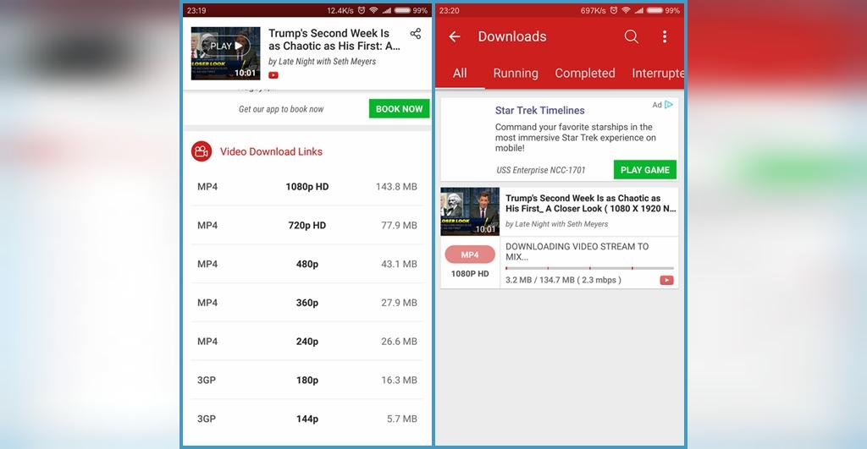The image size is (867, 449).
Task: Select MP4 480p 43.1 MB download
Action: pyautogui.click(x=306, y=264)
